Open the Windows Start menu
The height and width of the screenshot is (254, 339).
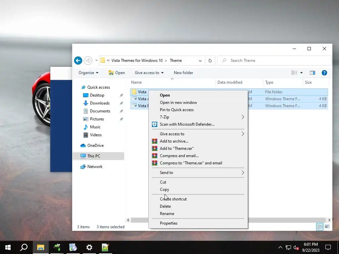coord(8,247)
